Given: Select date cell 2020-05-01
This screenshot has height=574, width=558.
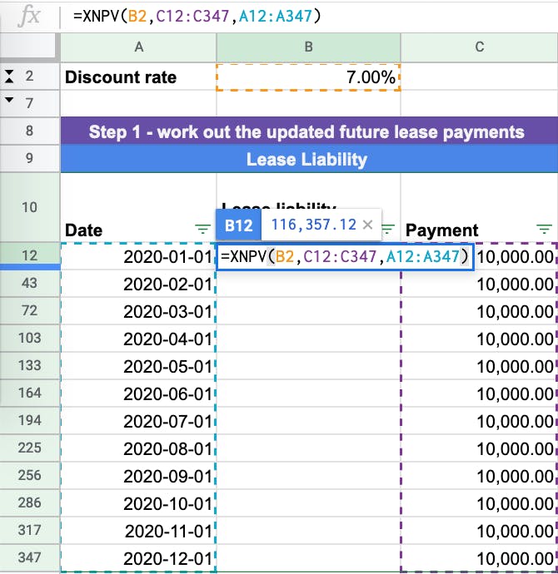Looking at the screenshot, I should point(138,366).
